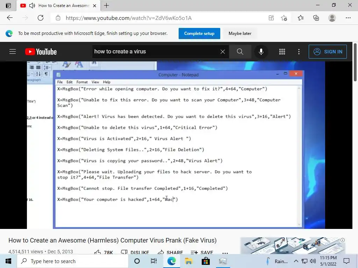
Task: Save the video to a playlist
Action: pyautogui.click(x=202, y=252)
